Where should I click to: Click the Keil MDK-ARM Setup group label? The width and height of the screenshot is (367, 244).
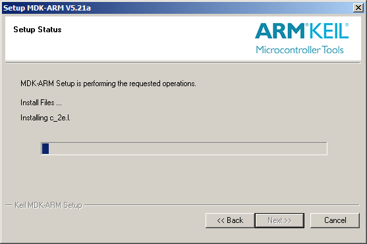point(48,205)
